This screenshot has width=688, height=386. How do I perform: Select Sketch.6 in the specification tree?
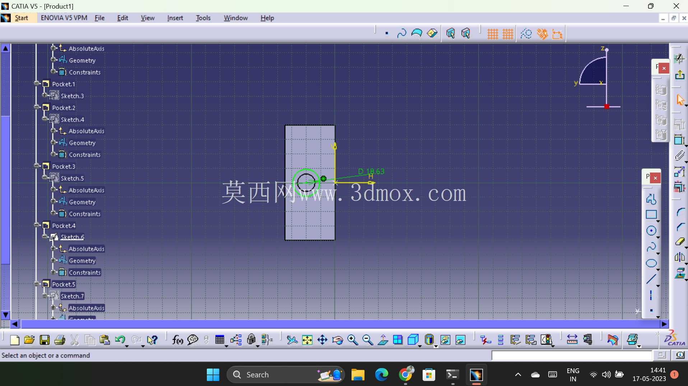pyautogui.click(x=72, y=237)
